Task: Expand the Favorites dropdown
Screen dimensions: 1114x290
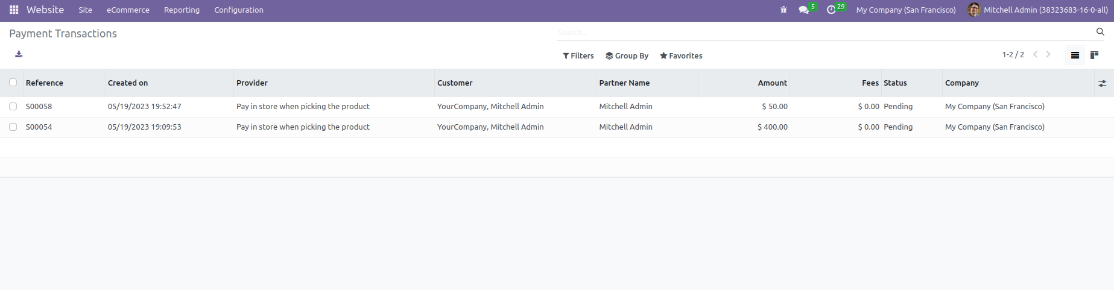Action: 681,55
